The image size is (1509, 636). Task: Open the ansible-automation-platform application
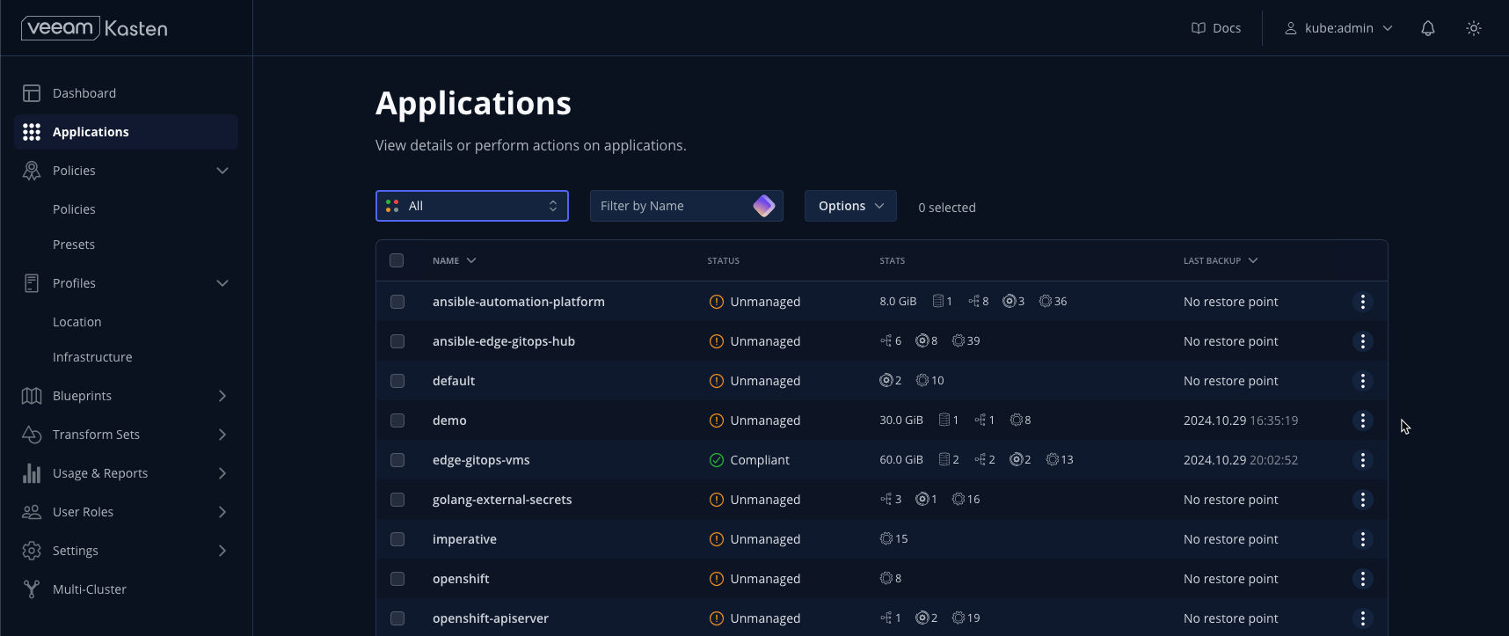(x=519, y=302)
